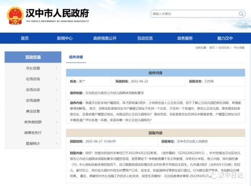Image resolution: width=251 pixels, height=186 pixels.
Task: Expand the 市长信箱 sidebar chevron
Action: click(57, 68)
